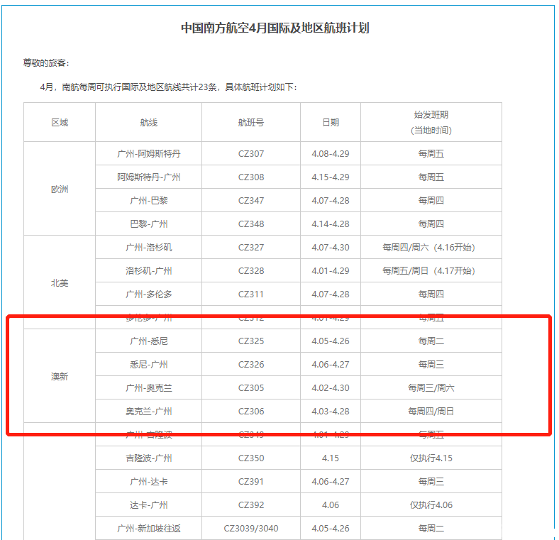Select flight number CZ3039/3040
The width and height of the screenshot is (559, 540).
[x=251, y=528]
